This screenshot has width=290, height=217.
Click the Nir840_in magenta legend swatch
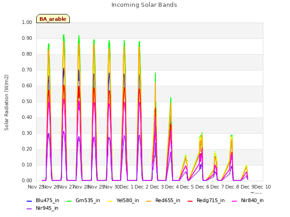(235, 201)
